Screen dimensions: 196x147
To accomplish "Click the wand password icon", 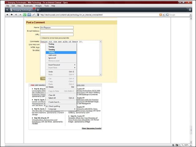I will tap(34, 15).
